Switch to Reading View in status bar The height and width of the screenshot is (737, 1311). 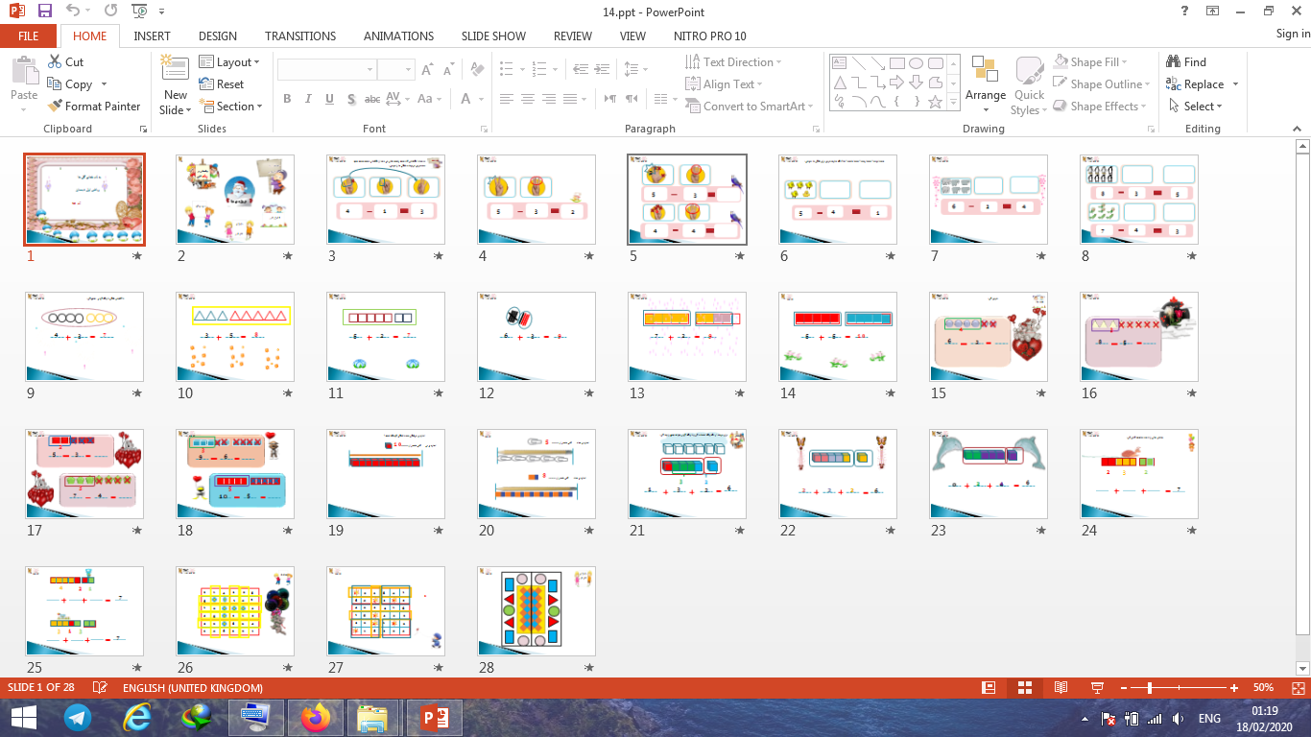tap(1061, 688)
